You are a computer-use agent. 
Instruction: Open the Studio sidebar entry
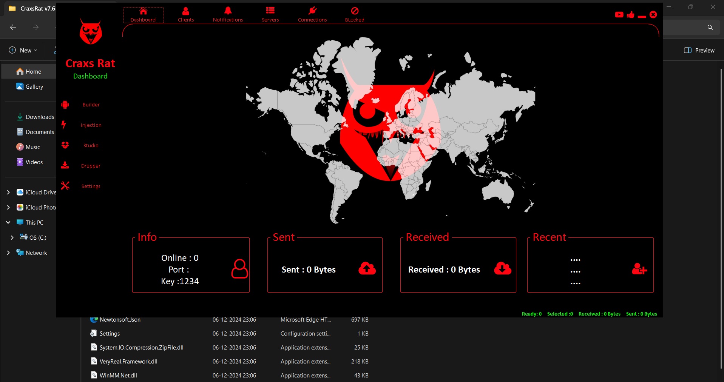click(91, 145)
